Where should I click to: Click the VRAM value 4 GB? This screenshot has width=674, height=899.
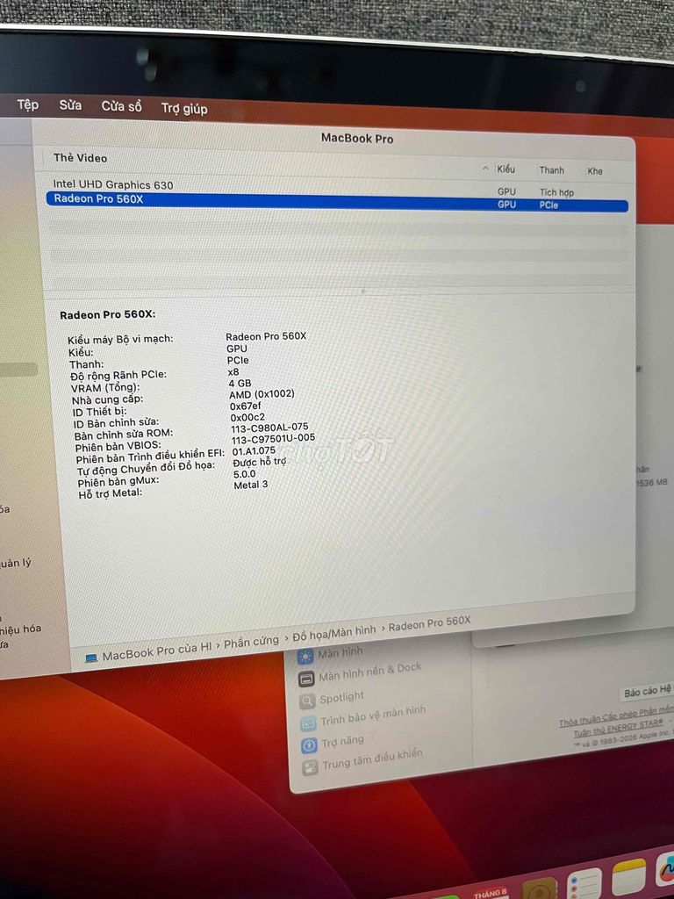coord(240,383)
